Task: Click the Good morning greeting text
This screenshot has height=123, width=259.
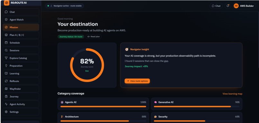Action: (65, 19)
